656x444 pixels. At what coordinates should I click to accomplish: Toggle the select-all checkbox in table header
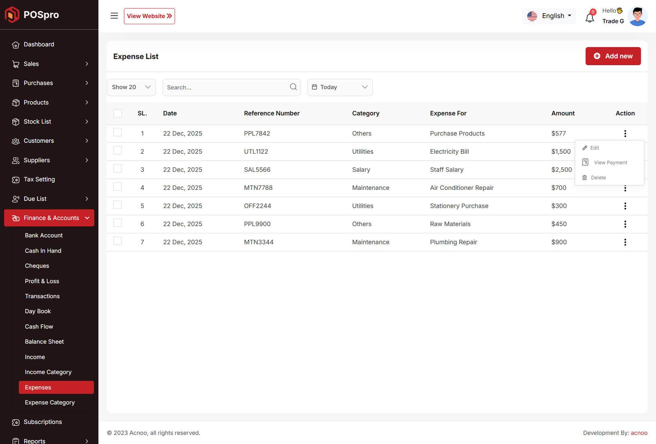click(x=118, y=114)
